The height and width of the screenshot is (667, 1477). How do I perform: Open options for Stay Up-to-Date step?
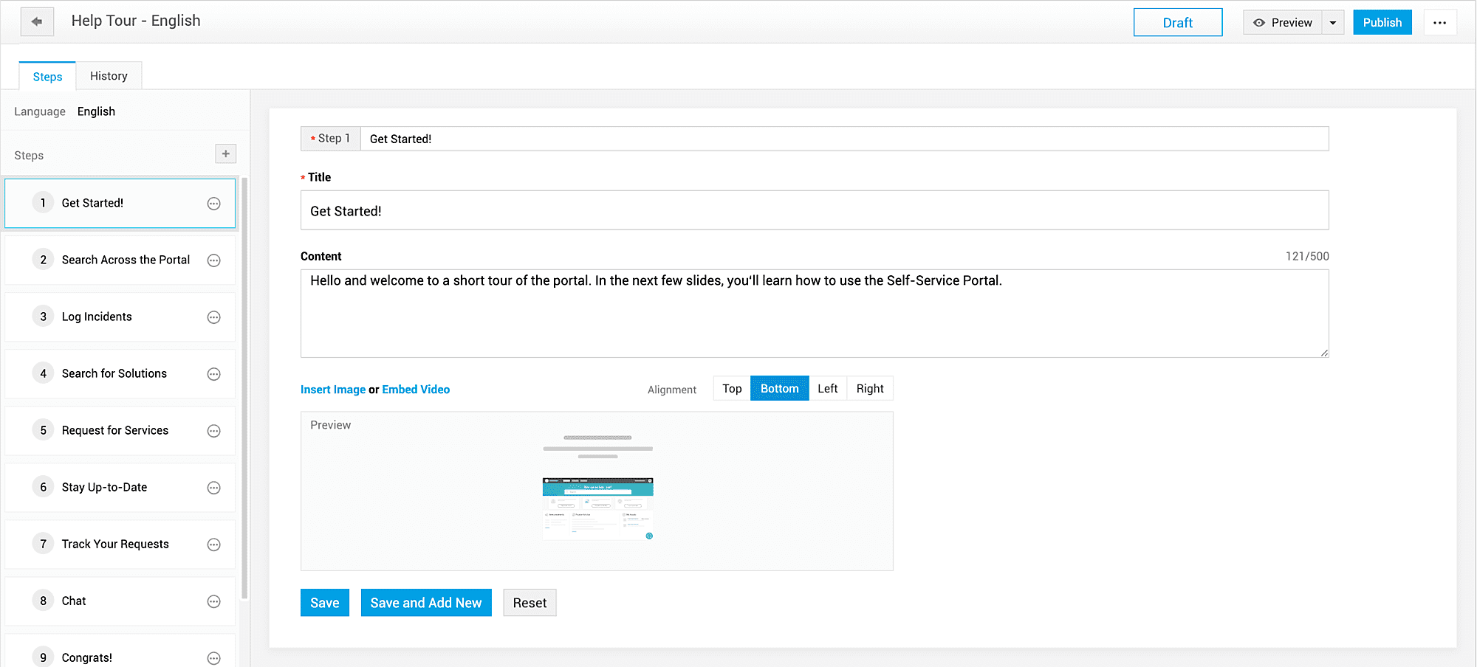[x=213, y=488]
